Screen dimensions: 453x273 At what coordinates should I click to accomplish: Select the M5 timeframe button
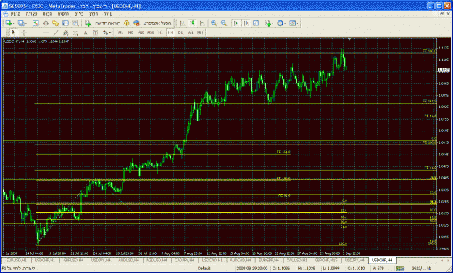[x=130, y=33]
